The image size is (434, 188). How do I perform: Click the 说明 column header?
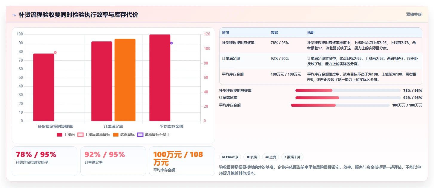311,33
